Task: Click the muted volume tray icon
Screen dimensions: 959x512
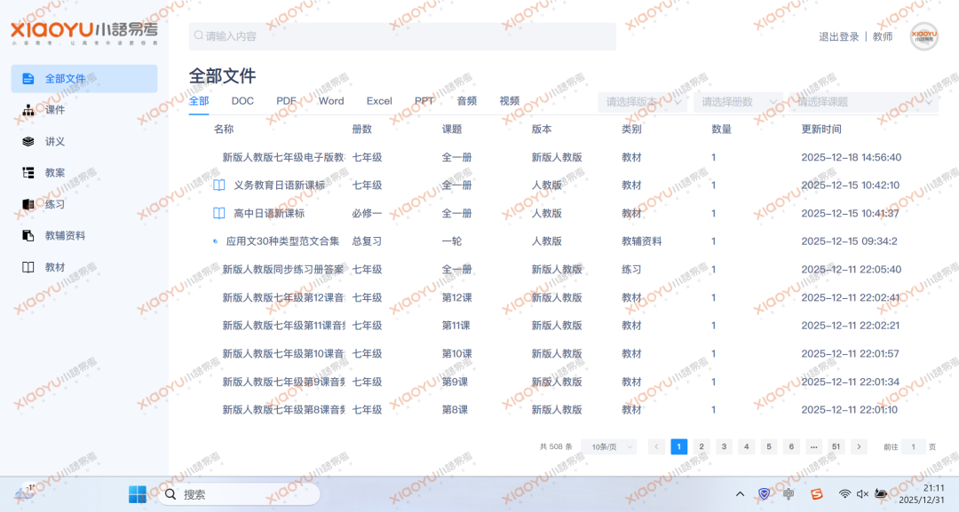Action: (x=862, y=493)
